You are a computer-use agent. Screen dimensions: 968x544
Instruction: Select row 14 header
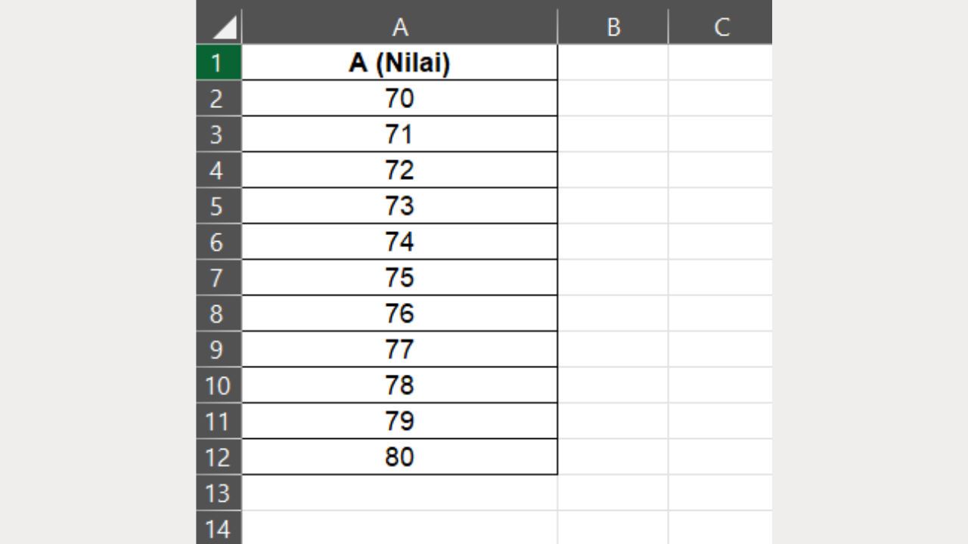pyautogui.click(x=219, y=528)
